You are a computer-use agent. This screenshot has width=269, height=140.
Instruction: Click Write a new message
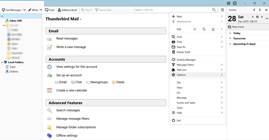(x=71, y=47)
